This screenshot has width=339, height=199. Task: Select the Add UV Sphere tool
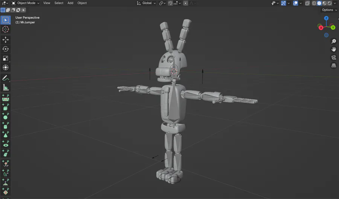coord(6,116)
